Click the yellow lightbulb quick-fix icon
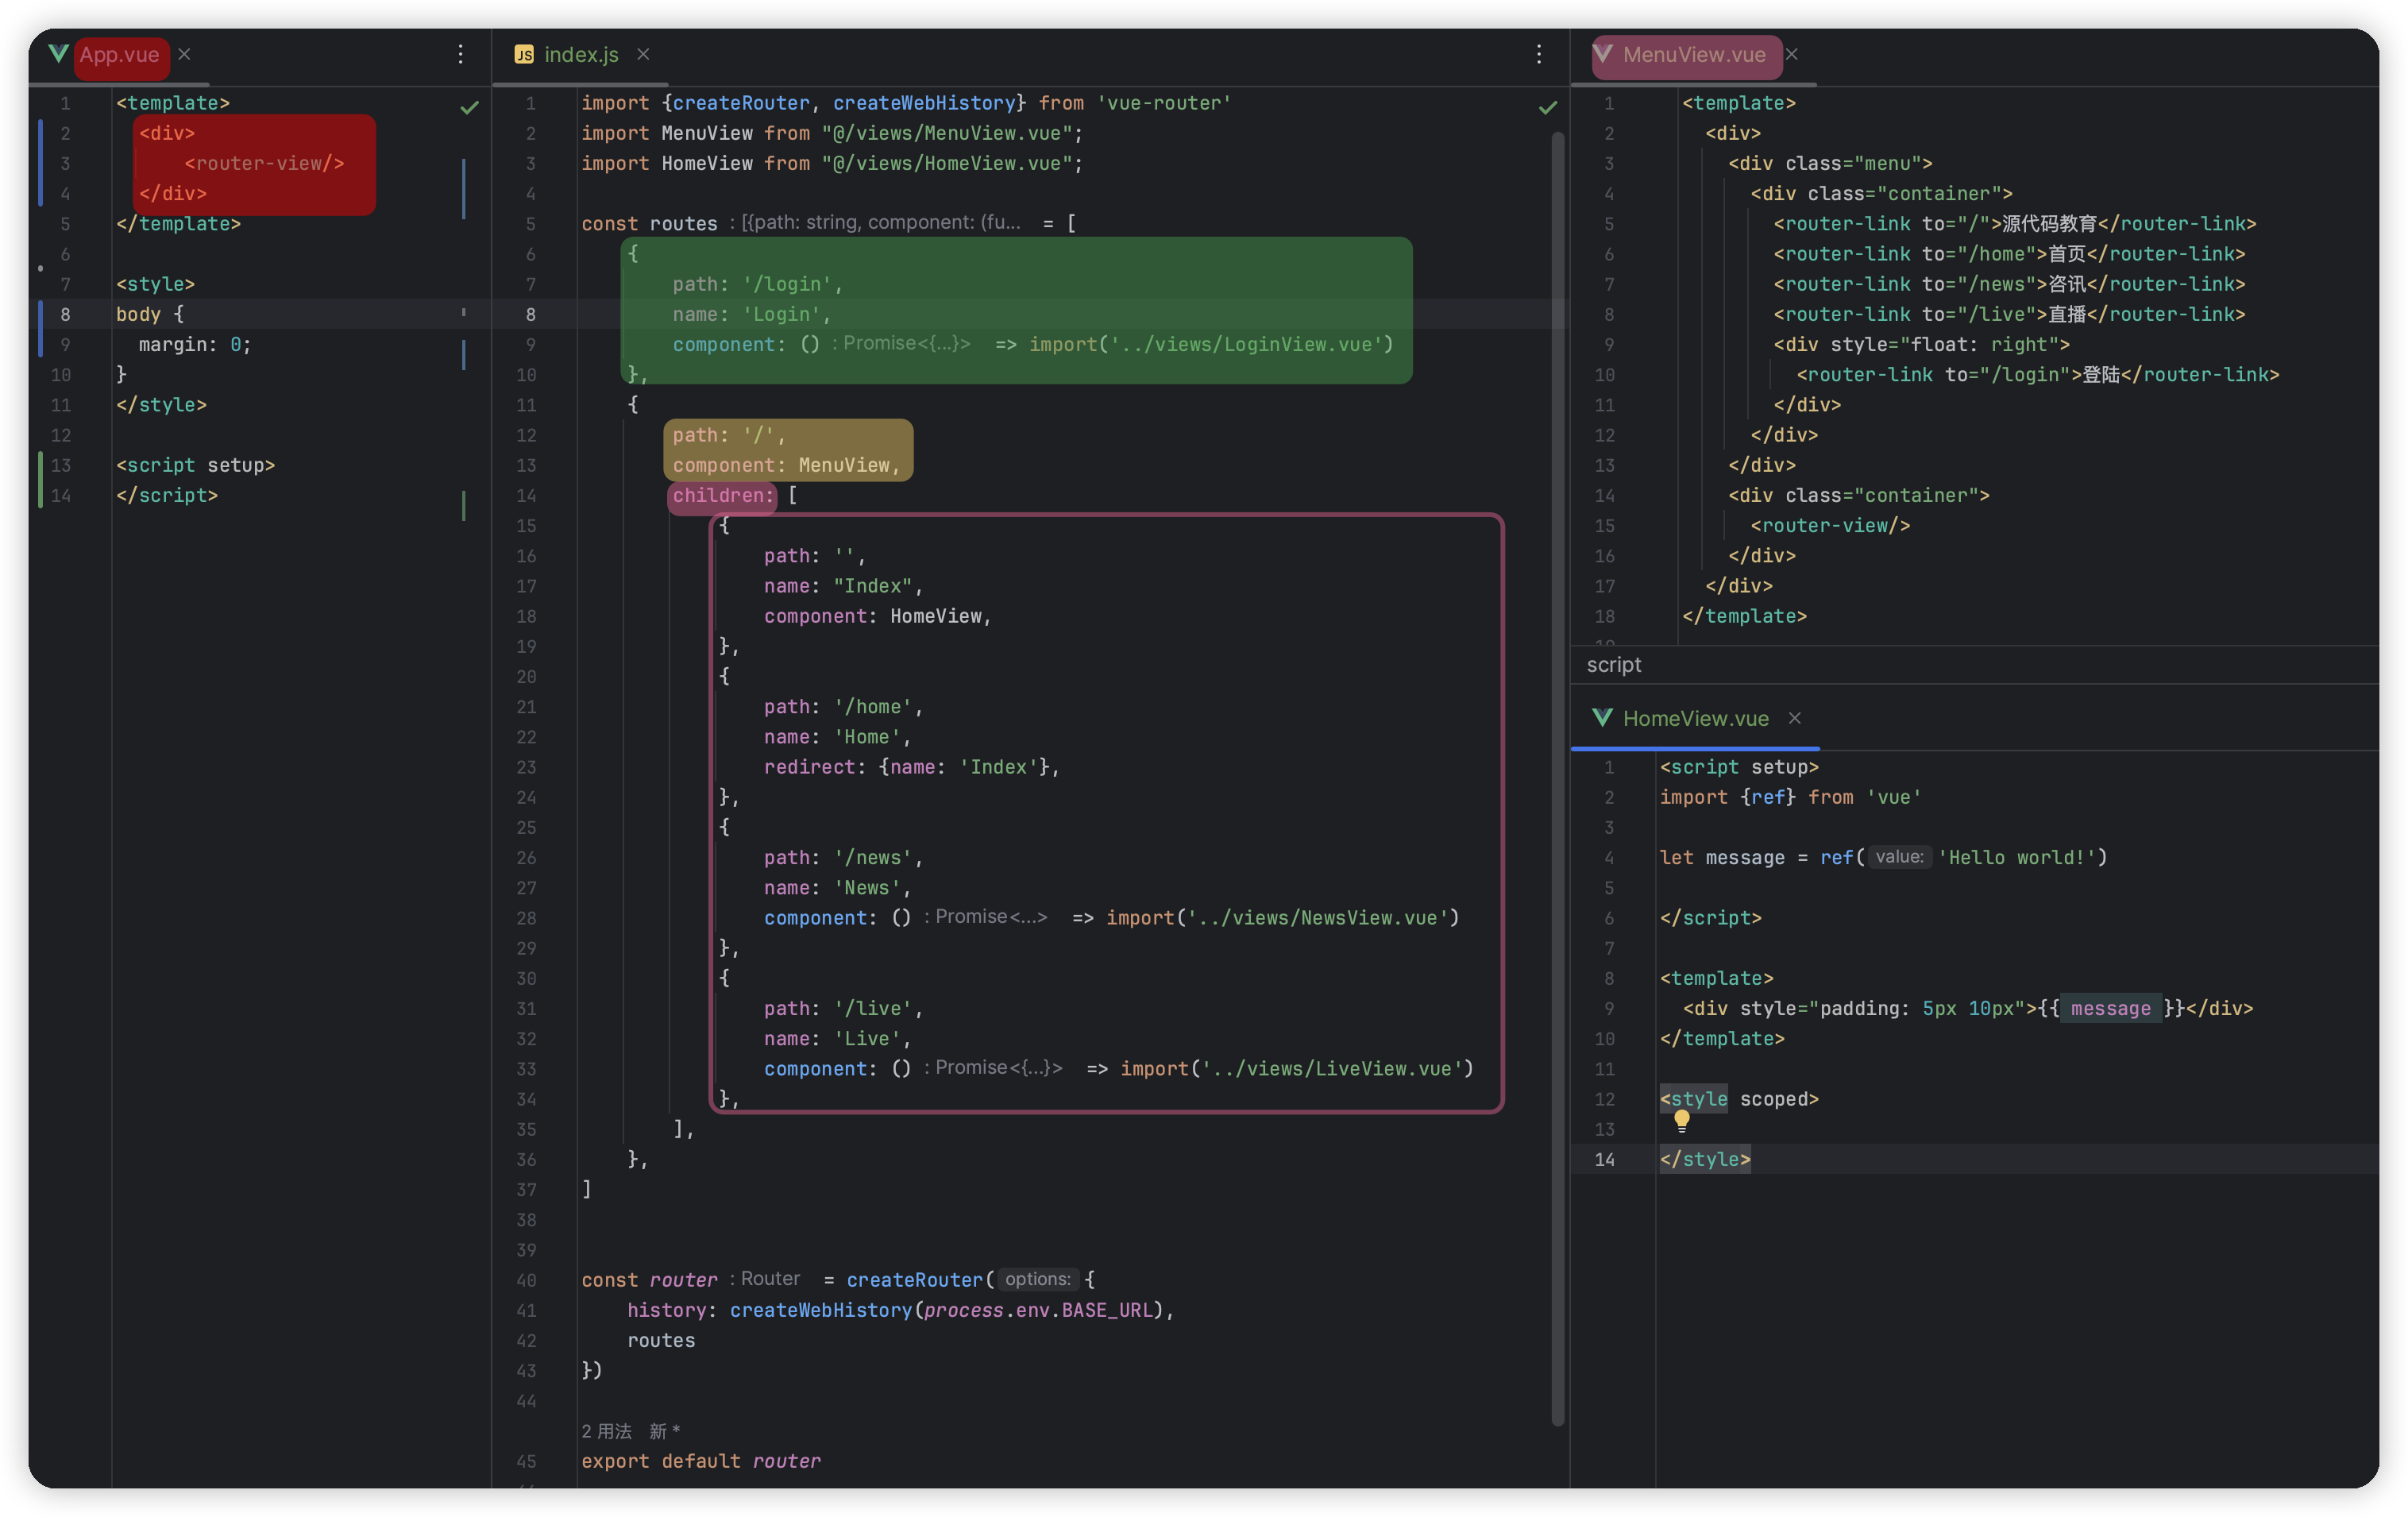Screen dimensions: 2408x1517 1682,1120
